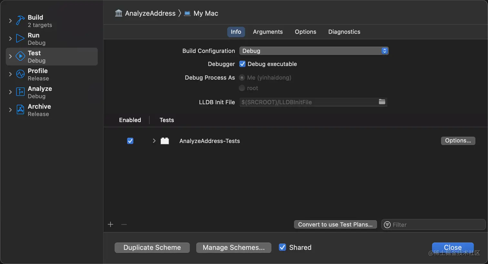Screen dimensions: 488x264
Task: Disable the AnalyzeAddress-Tests enabled checkbox
Action: (130, 141)
